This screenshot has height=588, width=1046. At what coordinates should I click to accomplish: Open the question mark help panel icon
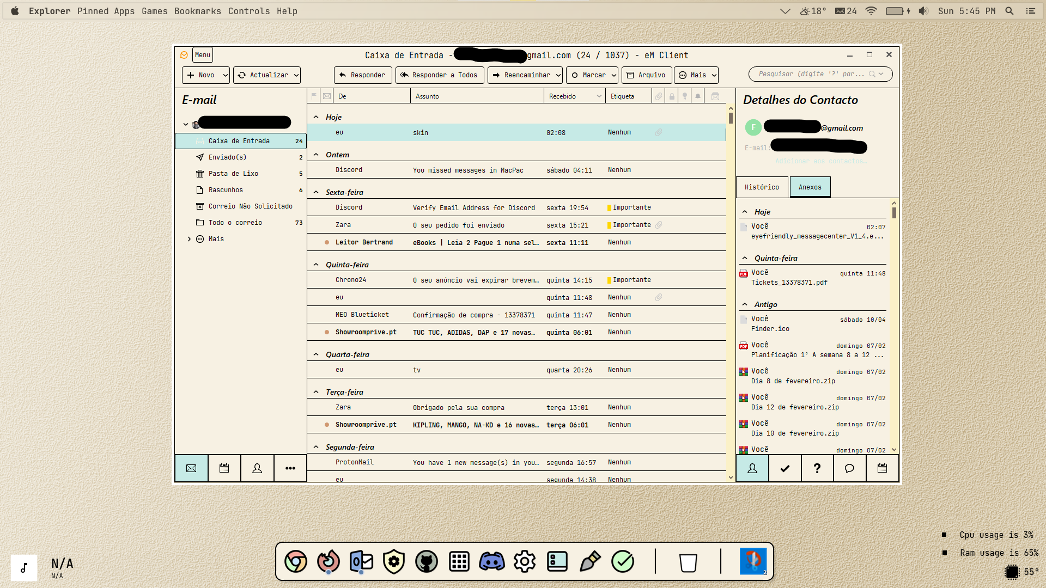pos(817,468)
